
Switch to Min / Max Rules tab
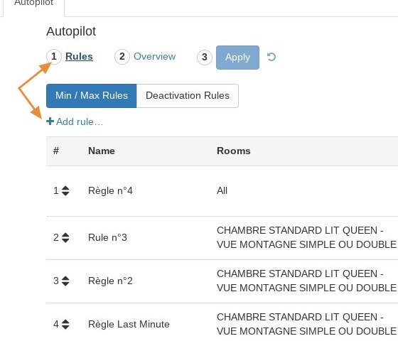pos(92,96)
